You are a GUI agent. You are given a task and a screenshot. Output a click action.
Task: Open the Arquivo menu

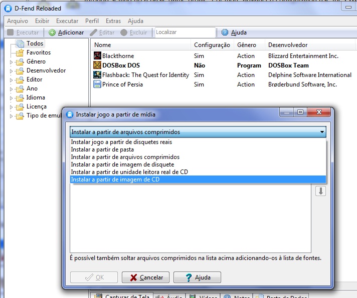click(18, 21)
